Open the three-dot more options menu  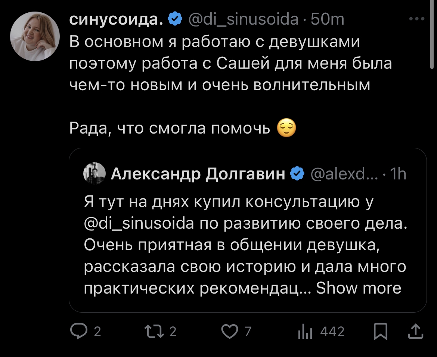416,19
